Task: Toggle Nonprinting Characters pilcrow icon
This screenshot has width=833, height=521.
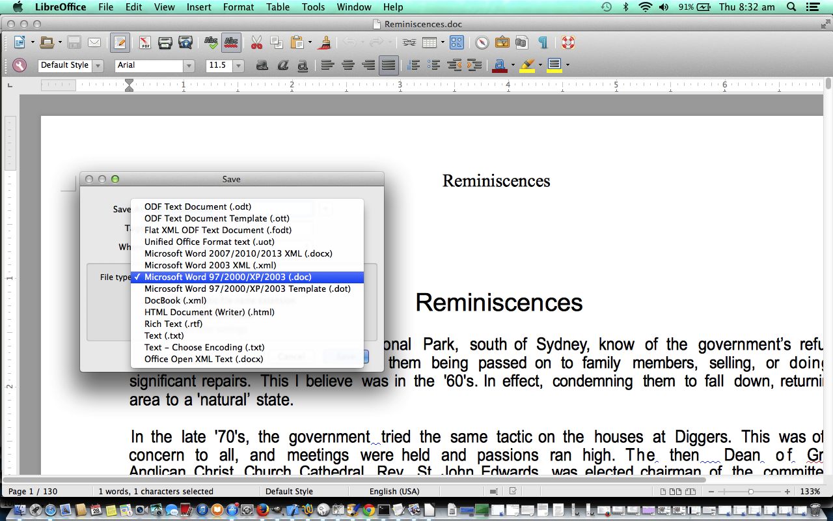Action: tap(542, 43)
